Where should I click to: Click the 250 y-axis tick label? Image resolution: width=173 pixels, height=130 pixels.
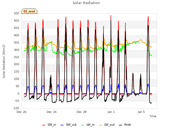(16, 57)
